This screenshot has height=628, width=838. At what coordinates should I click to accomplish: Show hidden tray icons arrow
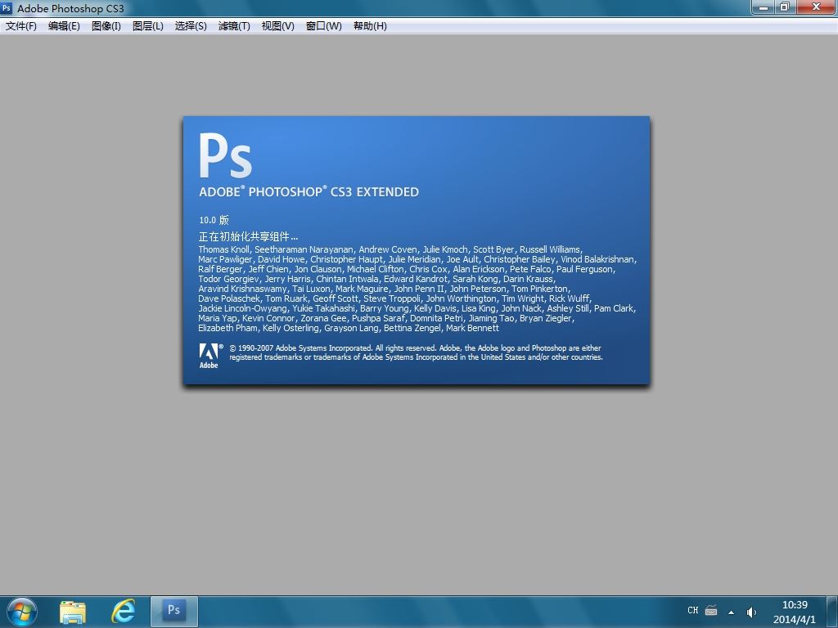[731, 612]
